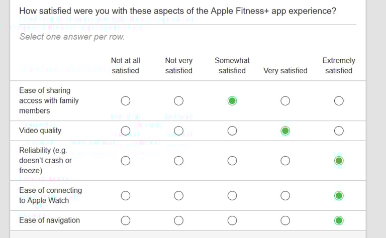Select Somewhat satisfied for Apple Watch connecting

tap(232, 195)
